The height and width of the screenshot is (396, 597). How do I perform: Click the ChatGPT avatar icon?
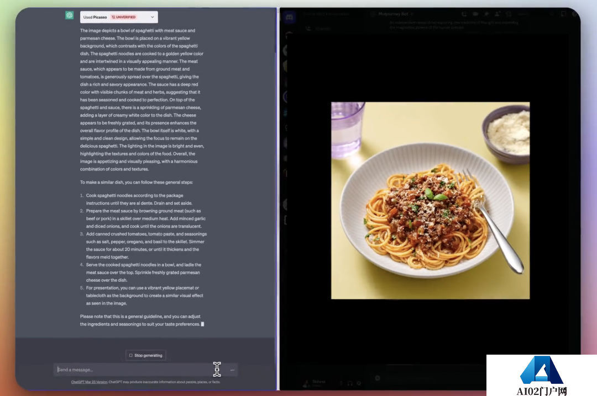pyautogui.click(x=69, y=15)
